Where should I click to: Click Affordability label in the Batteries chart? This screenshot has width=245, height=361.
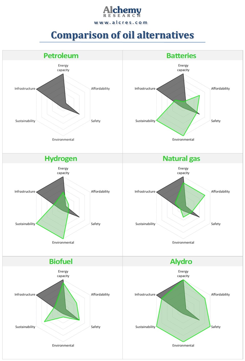[220, 89]
